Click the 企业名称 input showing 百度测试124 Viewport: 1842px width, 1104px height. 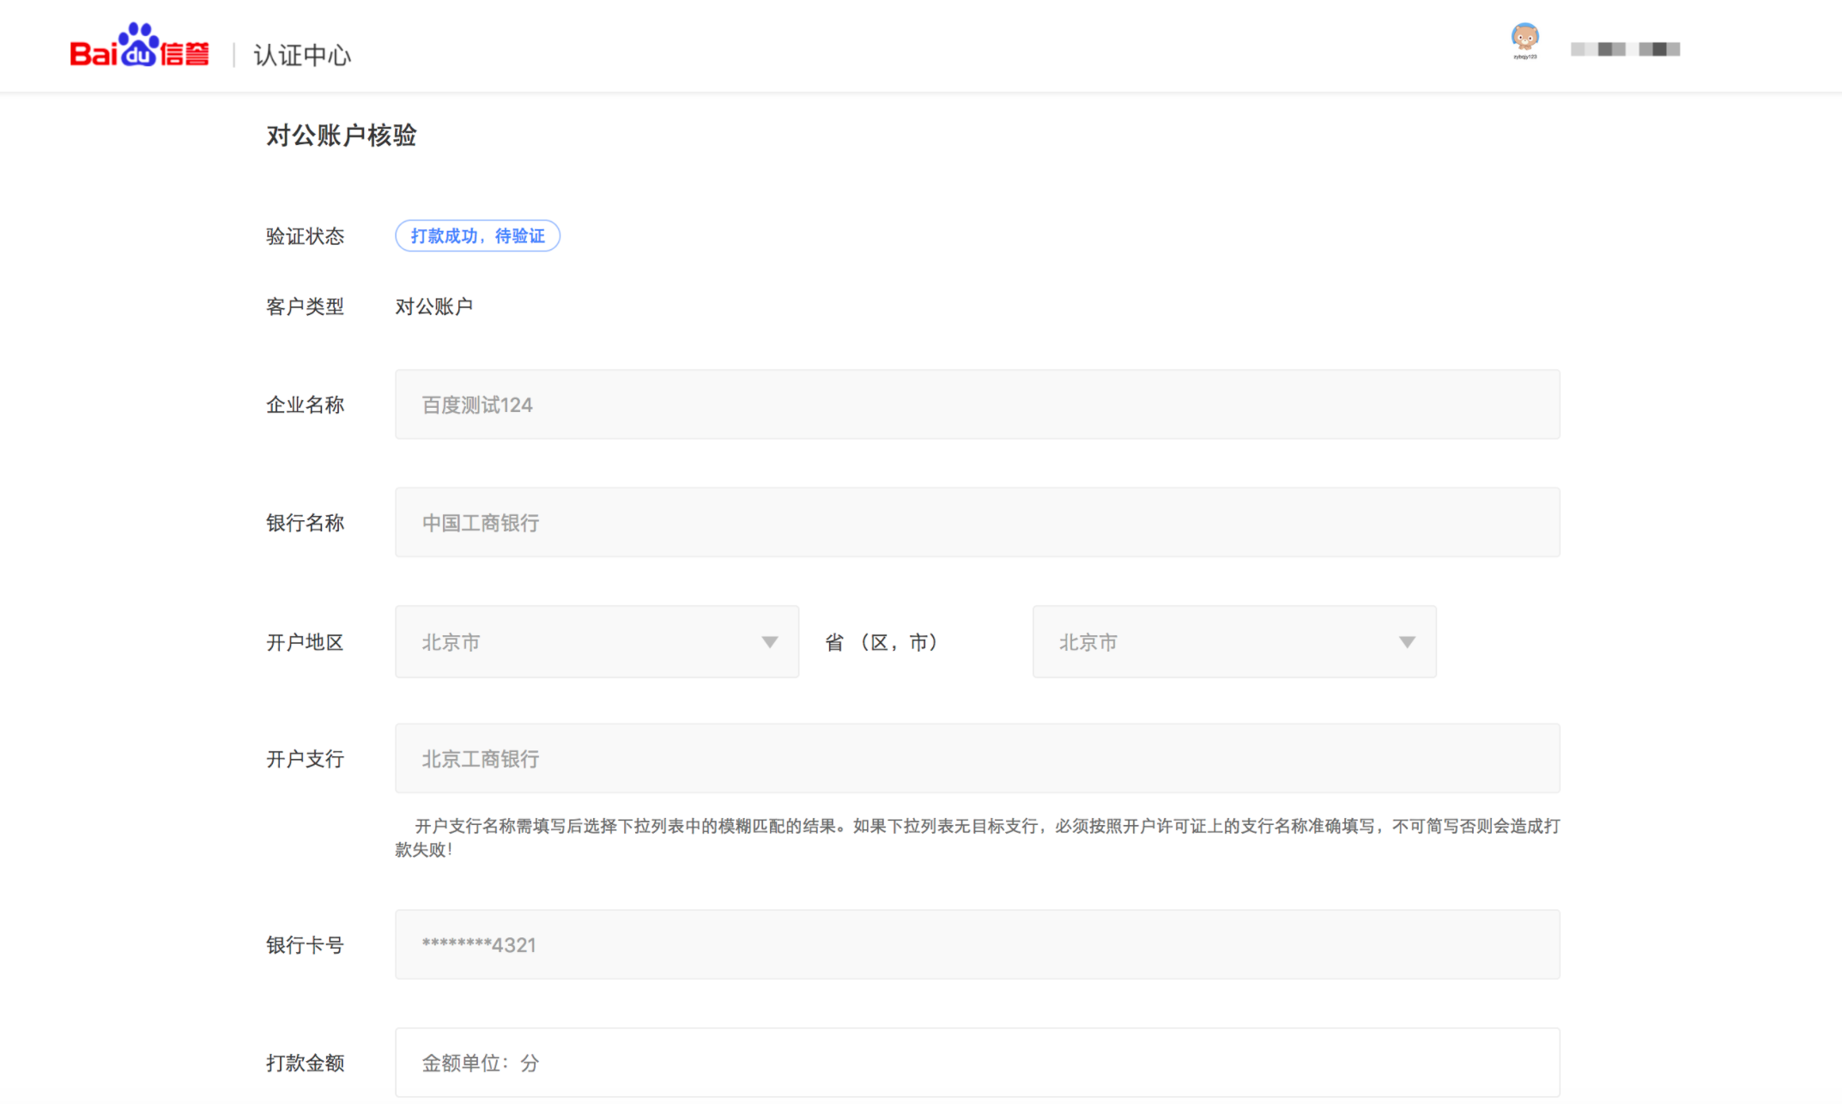click(x=977, y=404)
